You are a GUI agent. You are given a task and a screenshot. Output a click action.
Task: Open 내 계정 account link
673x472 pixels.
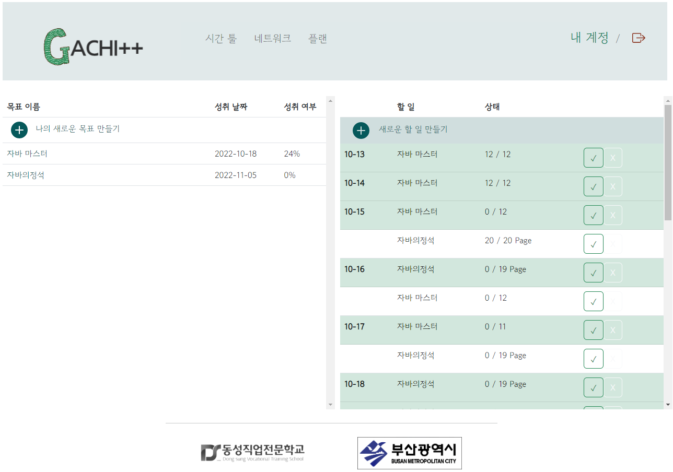click(x=589, y=38)
